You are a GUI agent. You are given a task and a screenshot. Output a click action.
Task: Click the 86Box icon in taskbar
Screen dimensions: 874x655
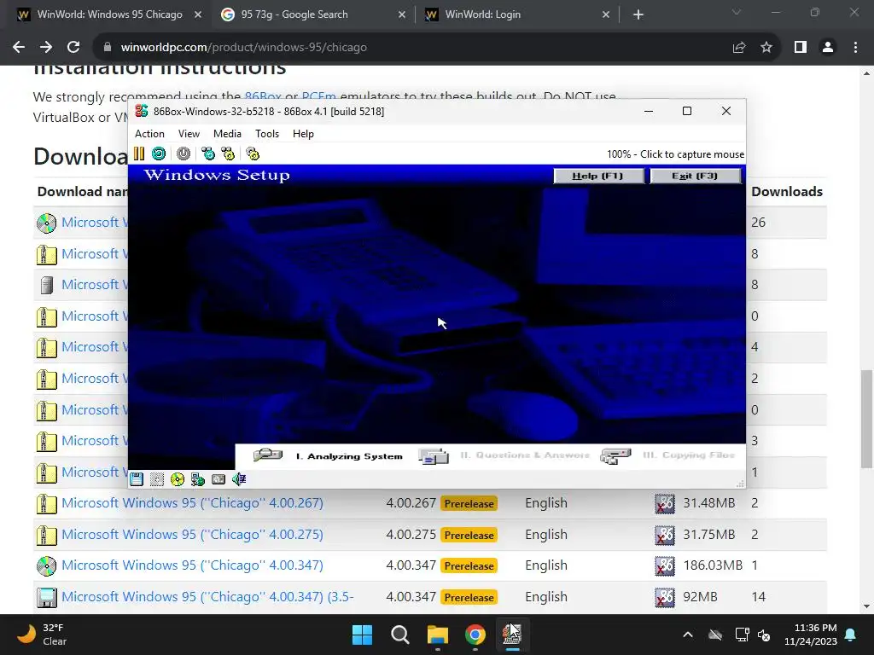tap(512, 635)
